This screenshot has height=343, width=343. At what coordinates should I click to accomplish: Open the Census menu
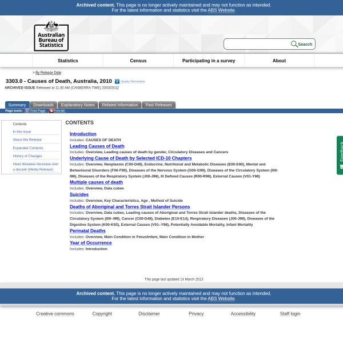[138, 61]
